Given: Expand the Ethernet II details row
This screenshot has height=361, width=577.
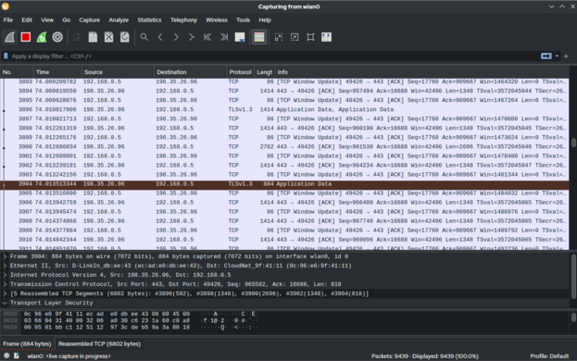Looking at the screenshot, I should coord(5,266).
